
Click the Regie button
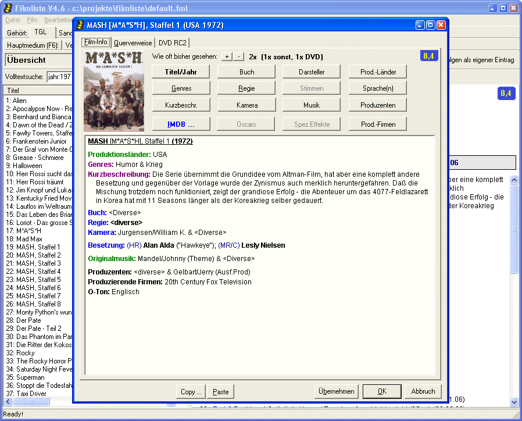click(x=246, y=88)
